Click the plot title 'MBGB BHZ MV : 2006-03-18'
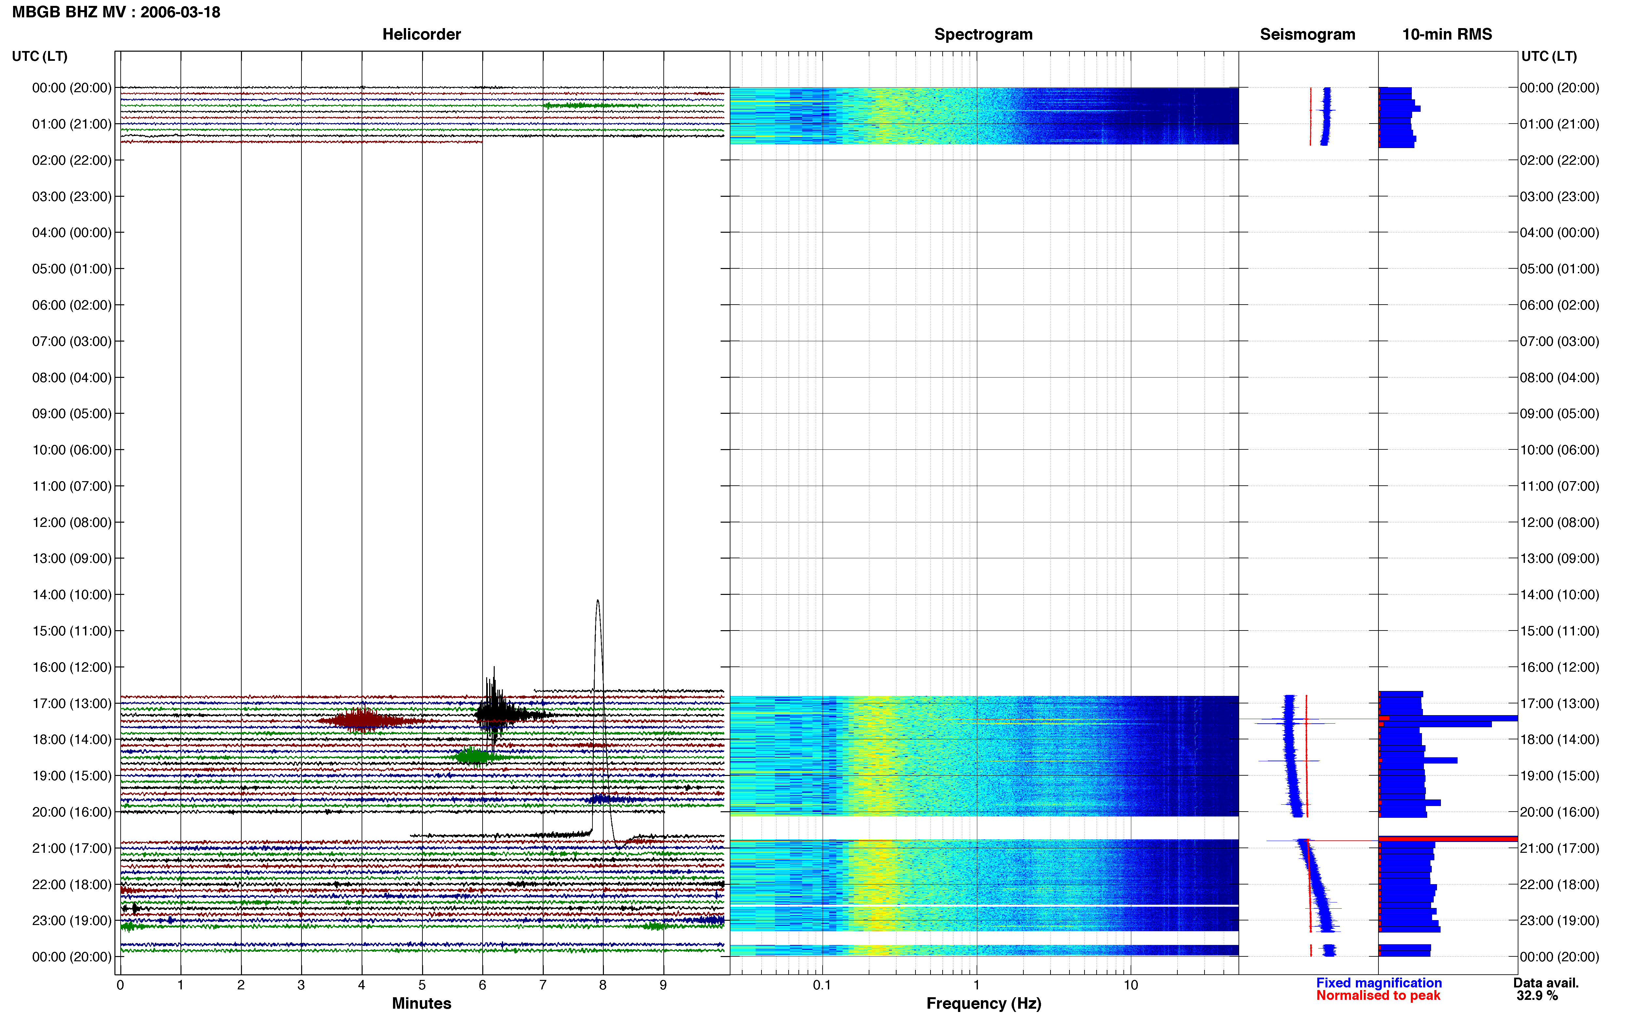 [116, 12]
